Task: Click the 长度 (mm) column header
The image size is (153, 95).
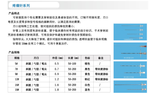Action: click(73, 58)
